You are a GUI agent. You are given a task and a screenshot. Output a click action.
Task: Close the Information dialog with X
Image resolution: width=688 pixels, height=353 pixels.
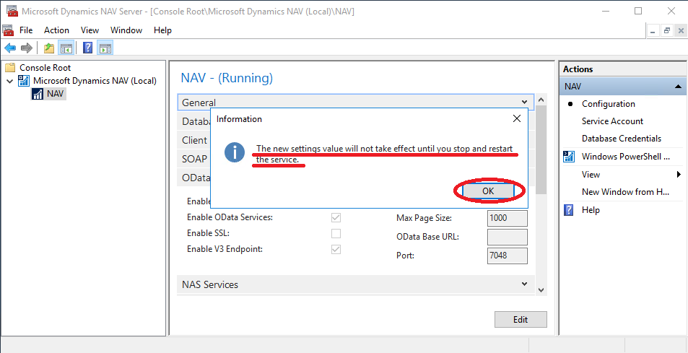point(517,118)
